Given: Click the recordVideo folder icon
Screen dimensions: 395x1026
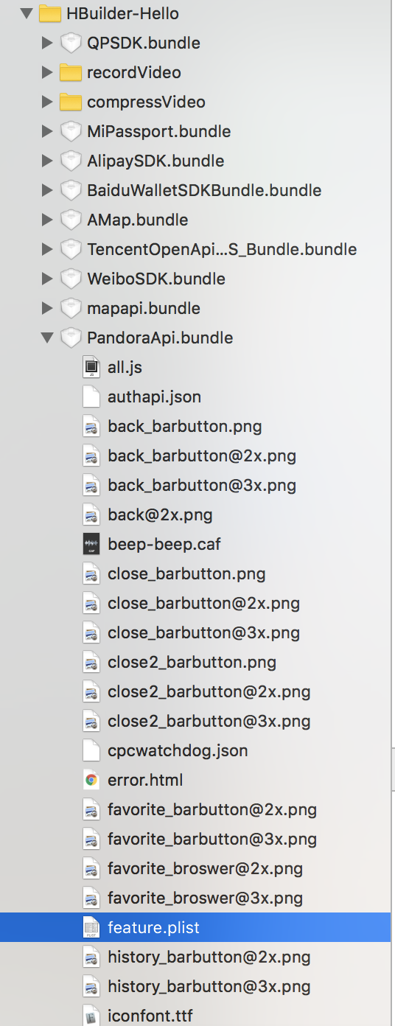Looking at the screenshot, I should click(70, 72).
